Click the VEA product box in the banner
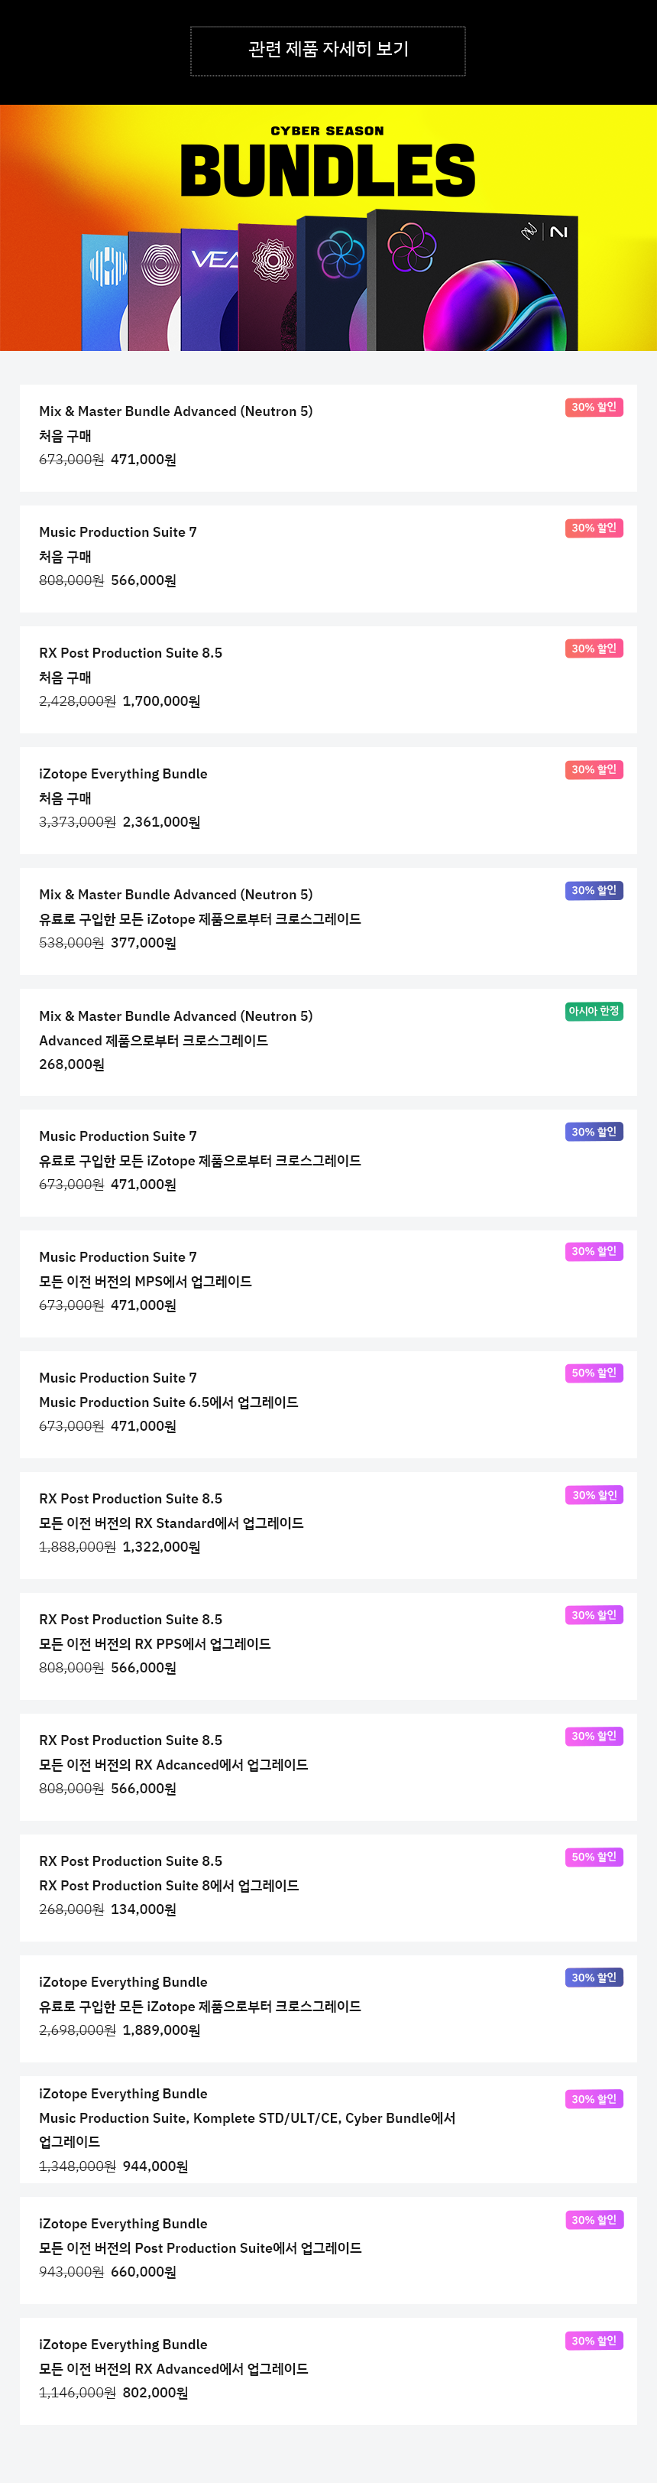The height and width of the screenshot is (2483, 657). pos(209,289)
